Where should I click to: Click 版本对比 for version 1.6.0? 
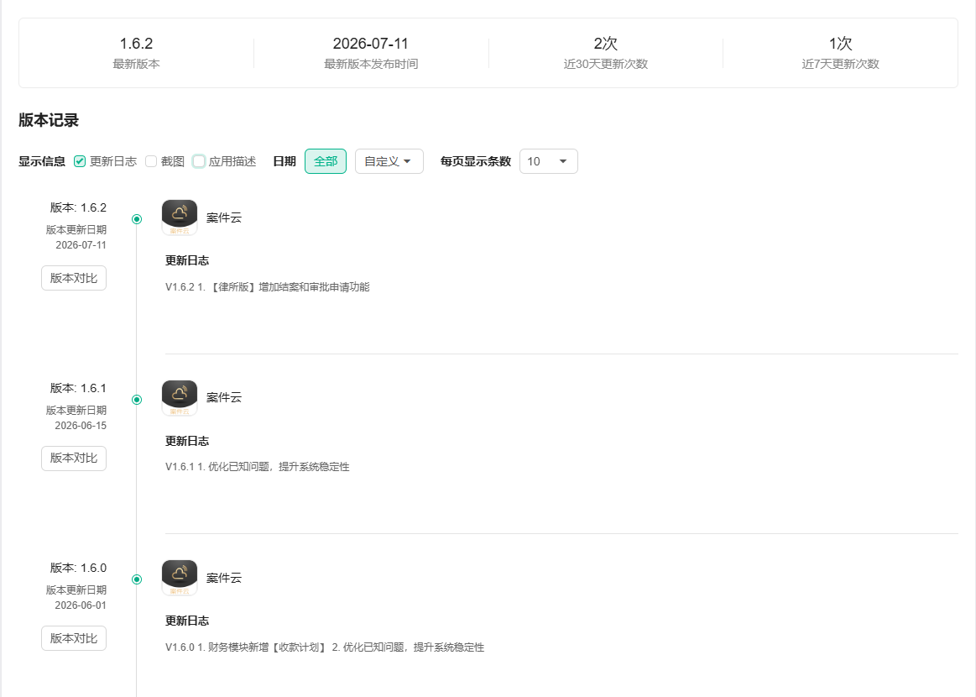coord(74,638)
